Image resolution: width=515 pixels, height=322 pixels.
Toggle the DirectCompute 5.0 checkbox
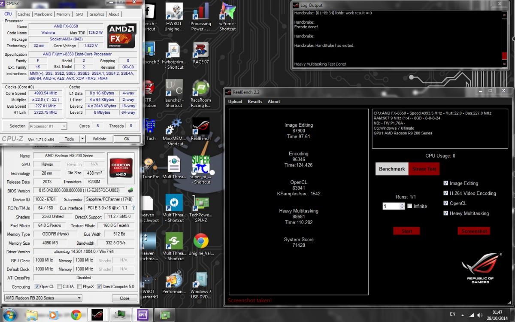tap(99, 286)
